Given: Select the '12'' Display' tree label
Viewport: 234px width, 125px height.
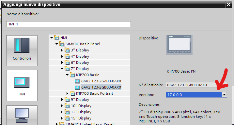Looking at the screenshot, I should click(81, 112).
